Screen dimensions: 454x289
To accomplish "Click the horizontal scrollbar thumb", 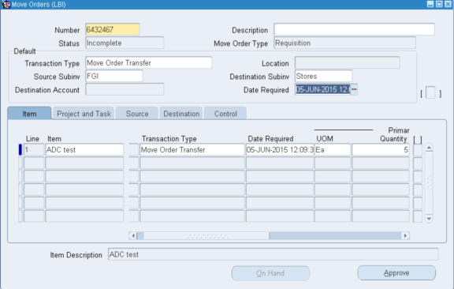I will pyautogui.click(x=207, y=235).
